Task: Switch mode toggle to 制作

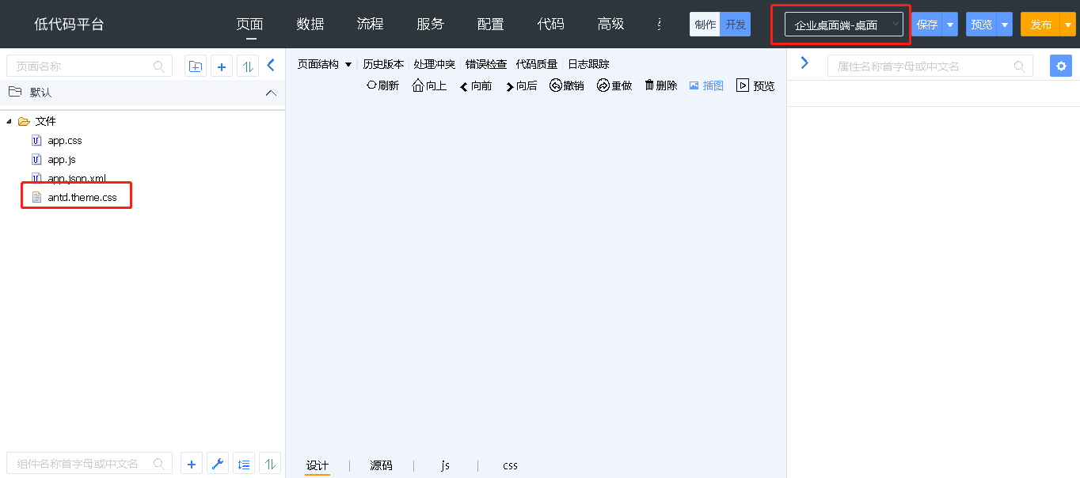Action: [x=705, y=25]
